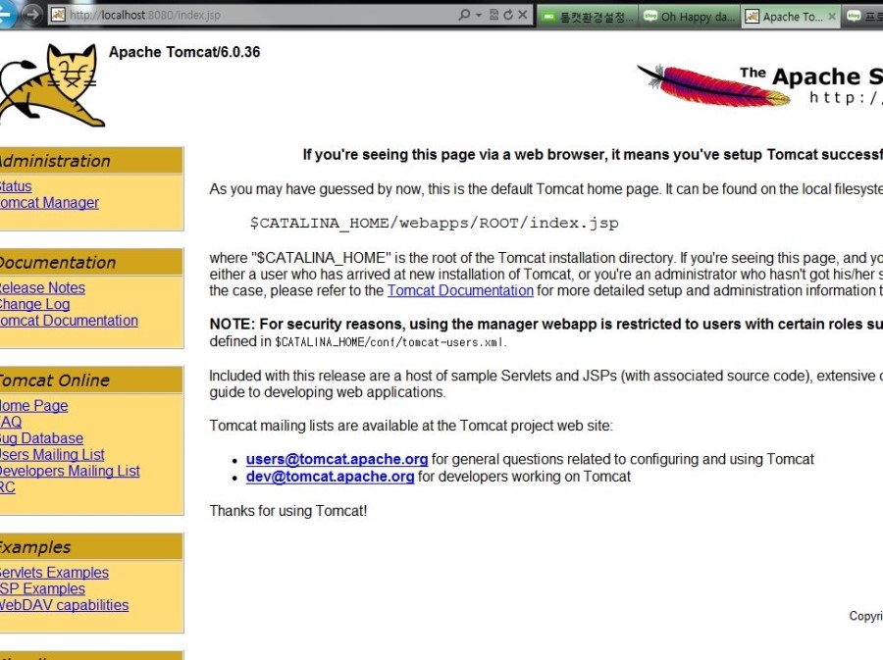Open the Tomcat Online Home Page link

[x=33, y=406]
